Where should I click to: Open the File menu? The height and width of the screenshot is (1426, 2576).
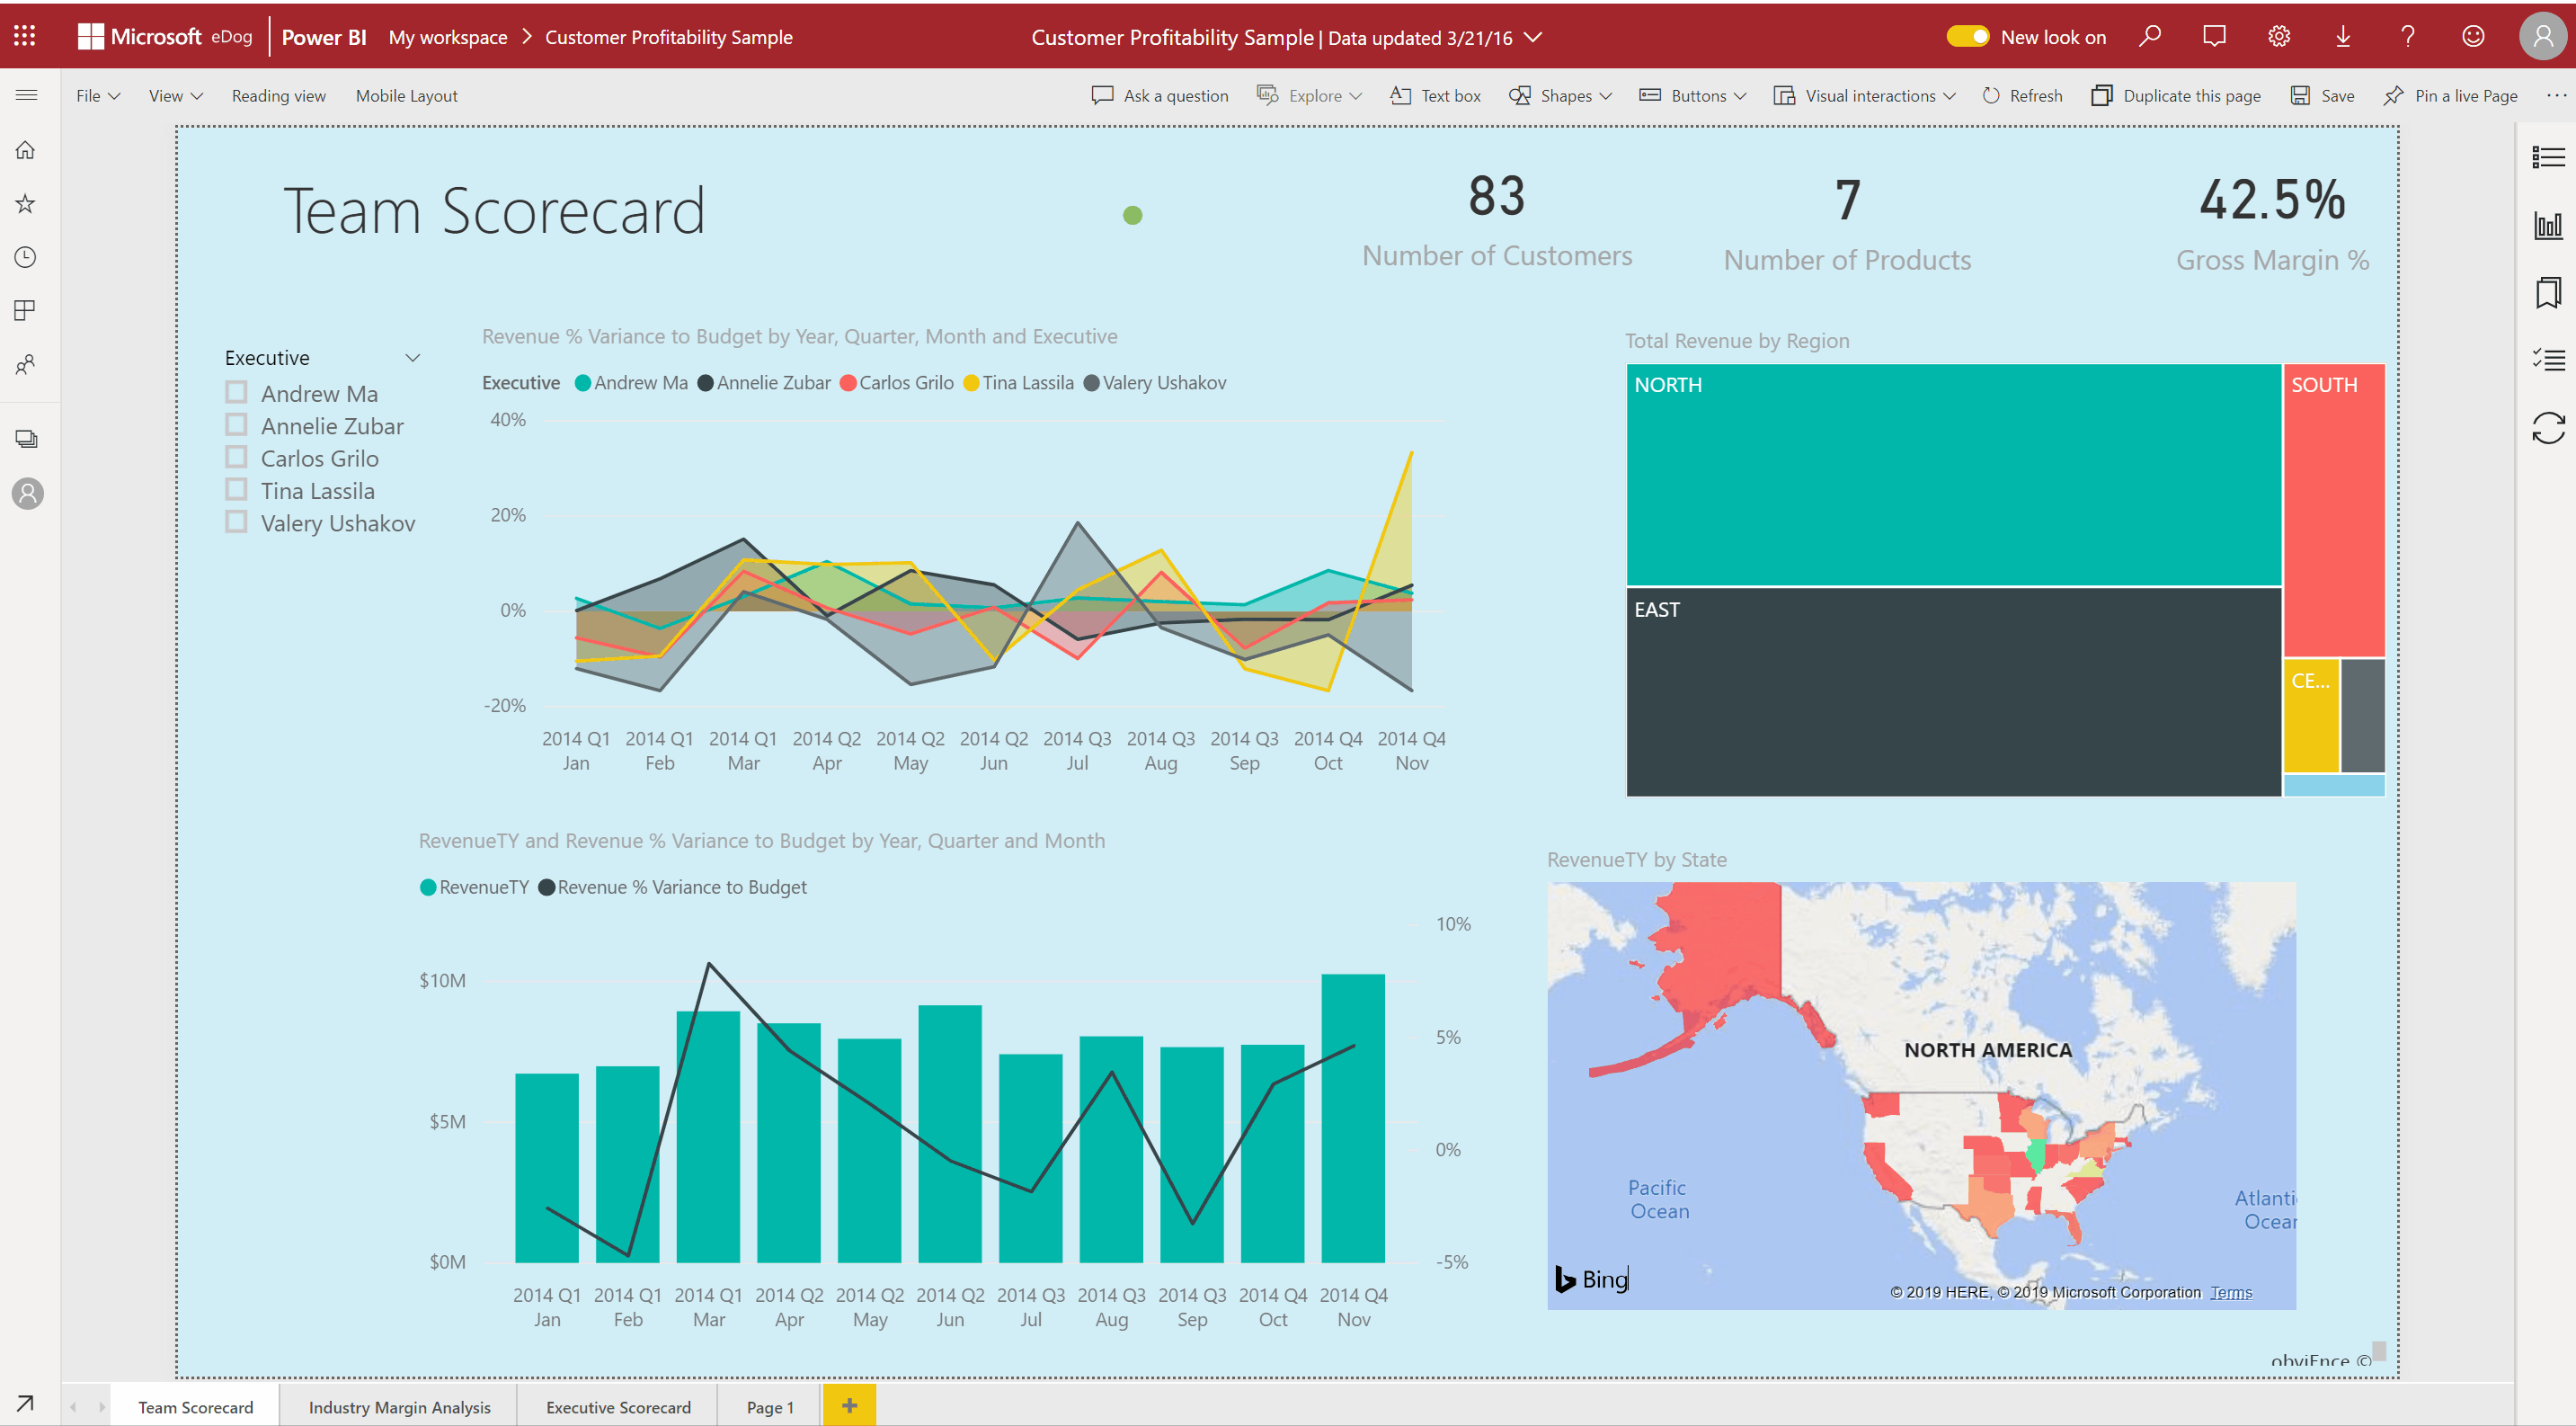point(97,96)
